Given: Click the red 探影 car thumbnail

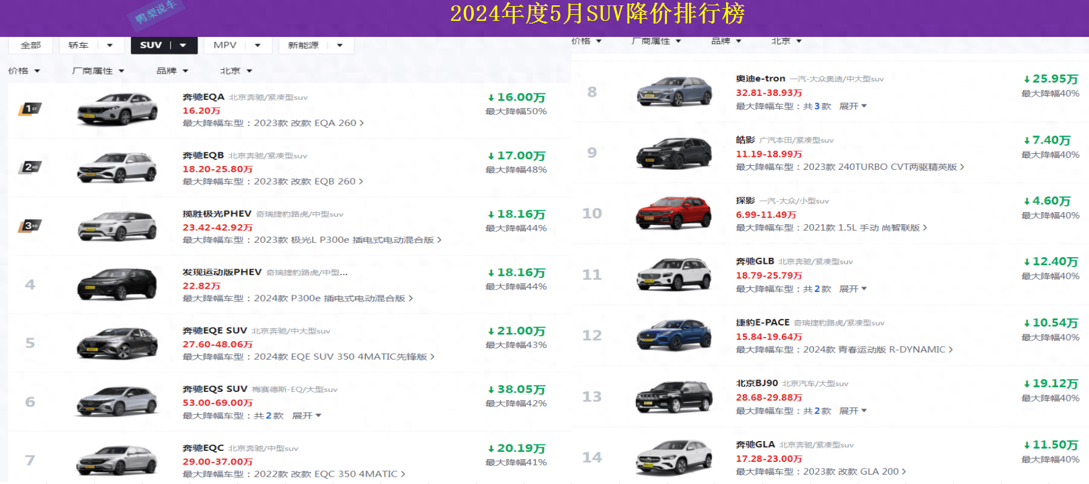Looking at the screenshot, I should pos(674,213).
